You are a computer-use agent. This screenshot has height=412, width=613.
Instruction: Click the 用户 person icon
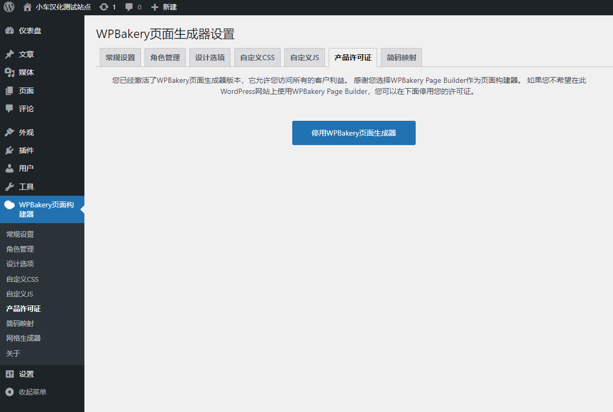point(10,168)
